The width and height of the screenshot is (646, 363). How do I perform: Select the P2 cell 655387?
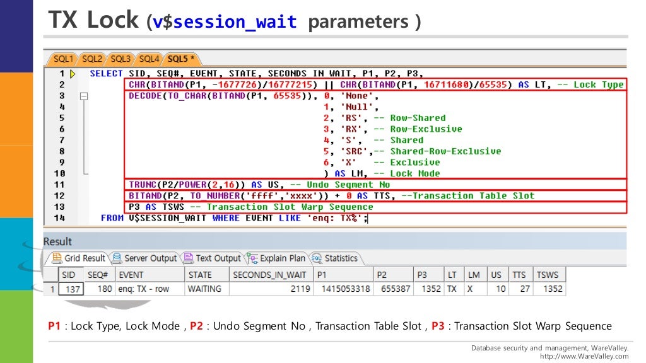pos(393,289)
